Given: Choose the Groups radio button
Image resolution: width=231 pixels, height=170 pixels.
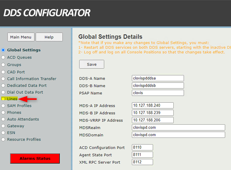Looking at the screenshot, I should 3,64.
